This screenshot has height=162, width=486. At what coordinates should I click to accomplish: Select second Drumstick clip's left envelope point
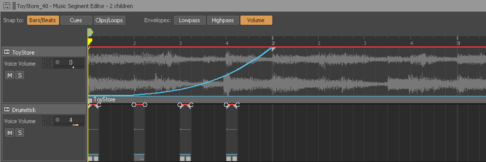134,105
